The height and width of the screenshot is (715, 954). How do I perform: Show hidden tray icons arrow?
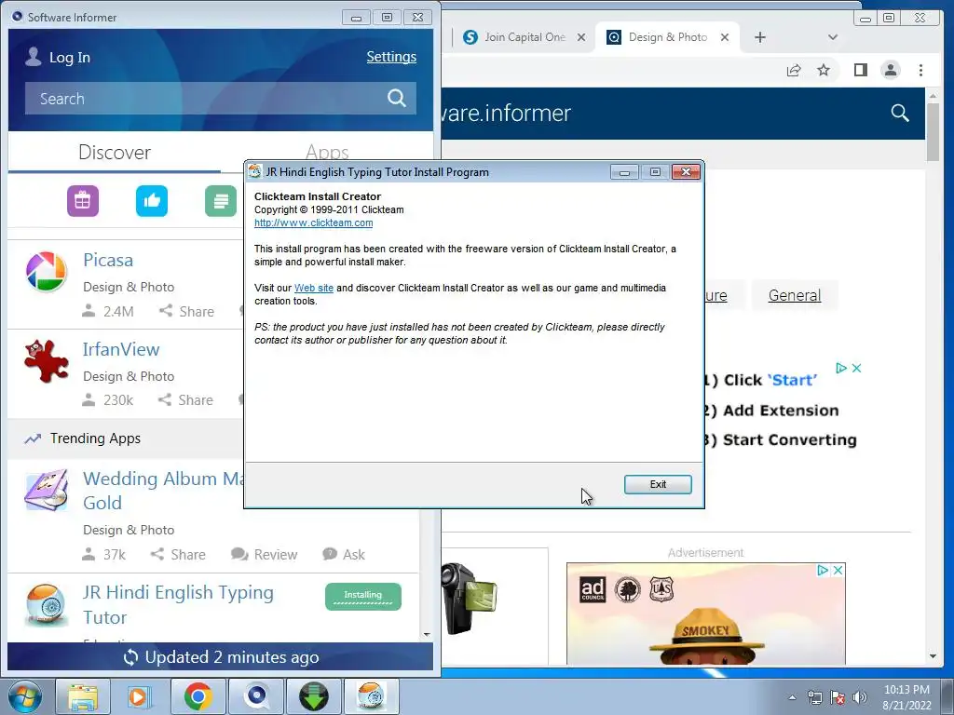click(792, 697)
